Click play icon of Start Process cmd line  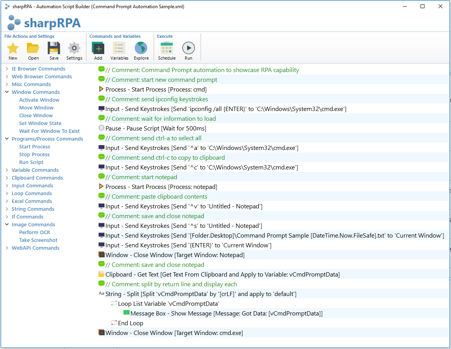[101, 89]
